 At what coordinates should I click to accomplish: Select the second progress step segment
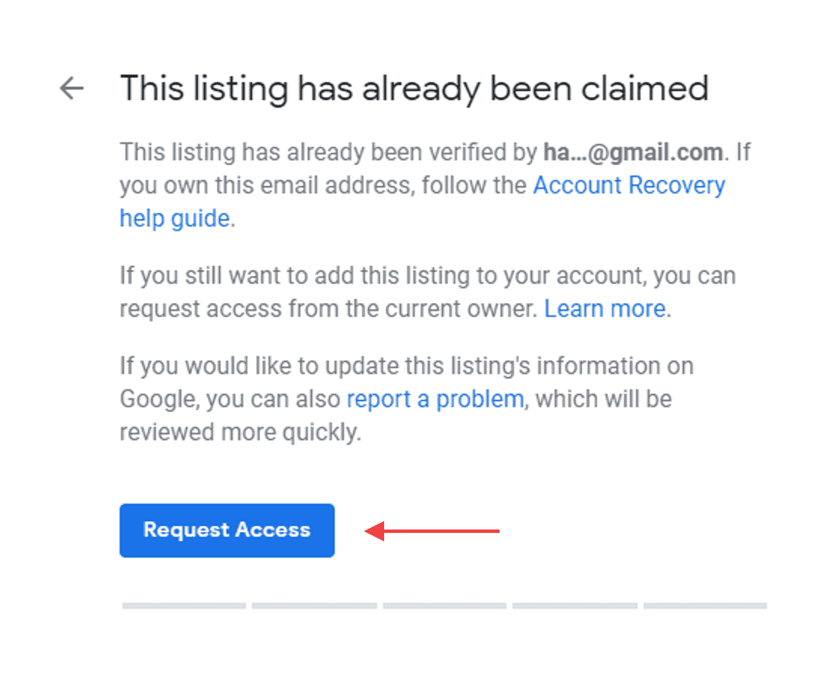[x=314, y=606]
